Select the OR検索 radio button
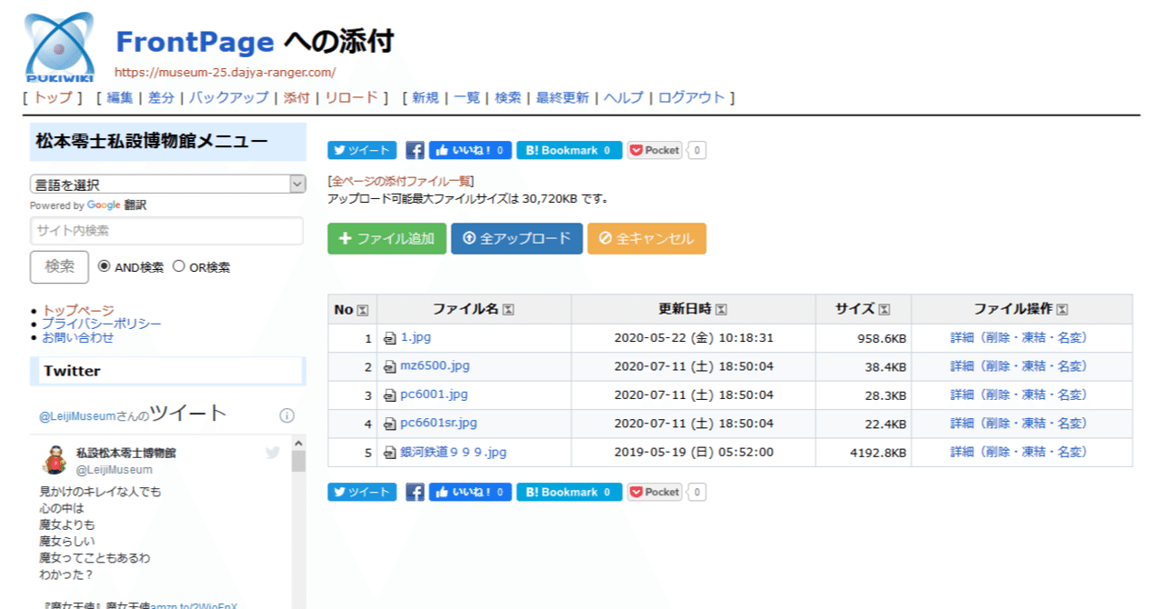Screen dimensions: 1164x609 pyautogui.click(x=179, y=266)
